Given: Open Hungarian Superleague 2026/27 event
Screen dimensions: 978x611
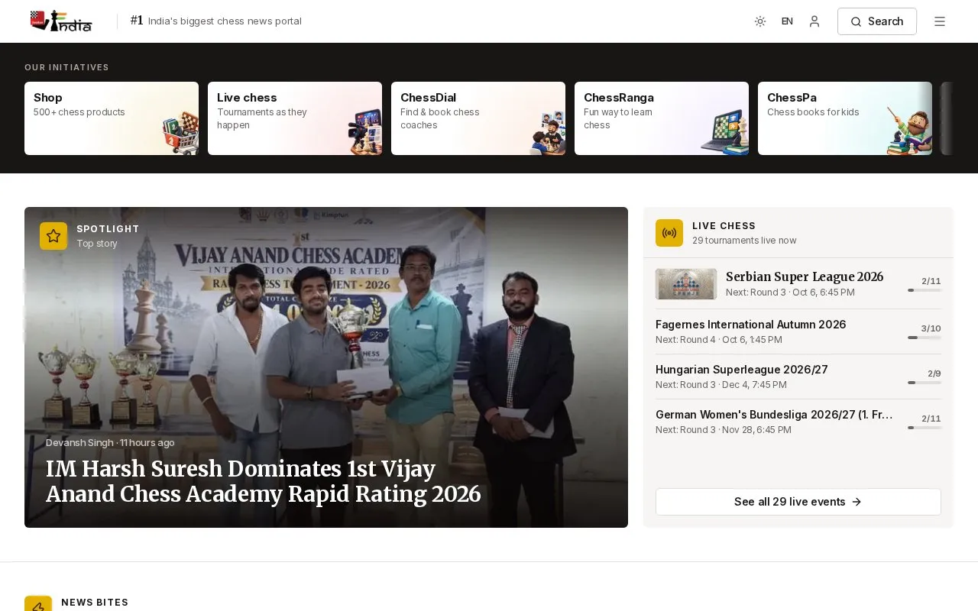Looking at the screenshot, I should (798, 377).
